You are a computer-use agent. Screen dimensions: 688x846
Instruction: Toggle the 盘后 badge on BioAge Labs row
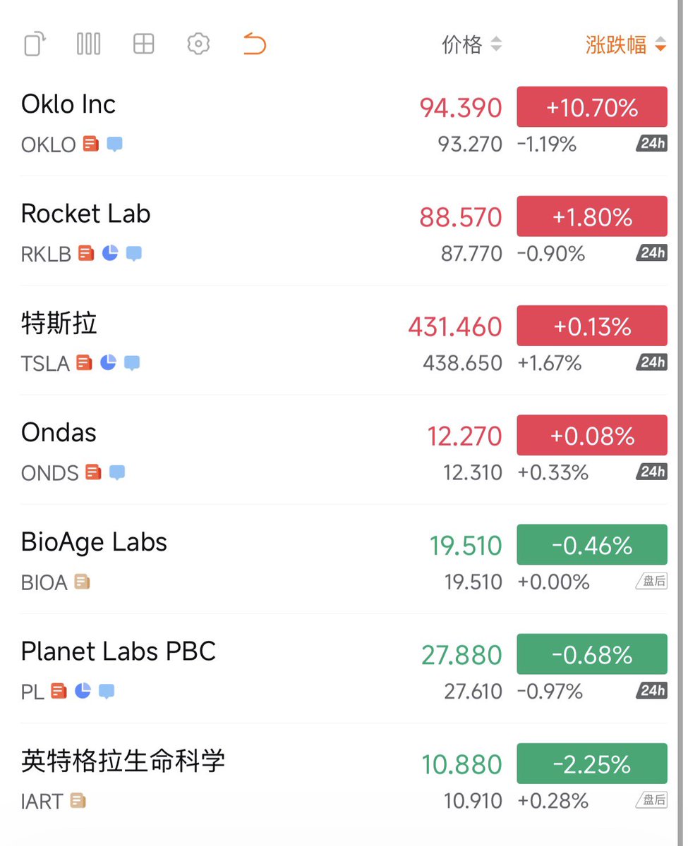651,582
